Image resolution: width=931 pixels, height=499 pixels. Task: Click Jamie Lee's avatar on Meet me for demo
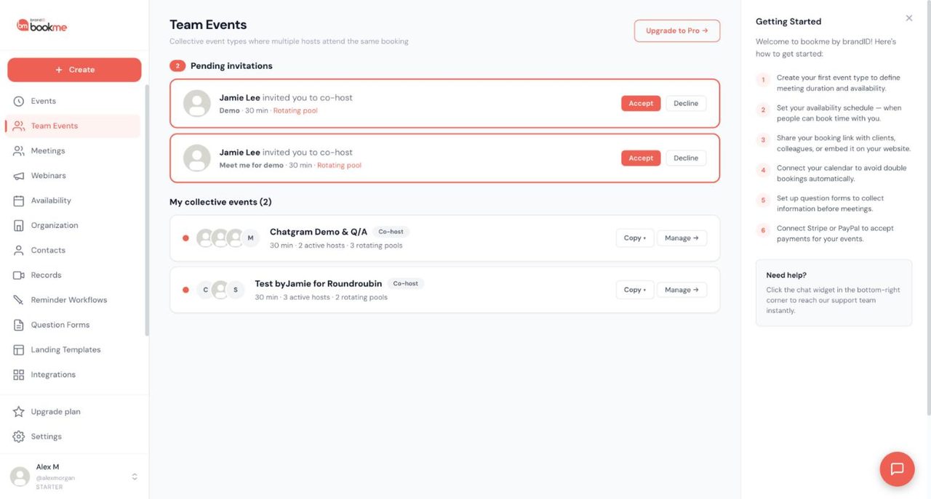click(197, 158)
